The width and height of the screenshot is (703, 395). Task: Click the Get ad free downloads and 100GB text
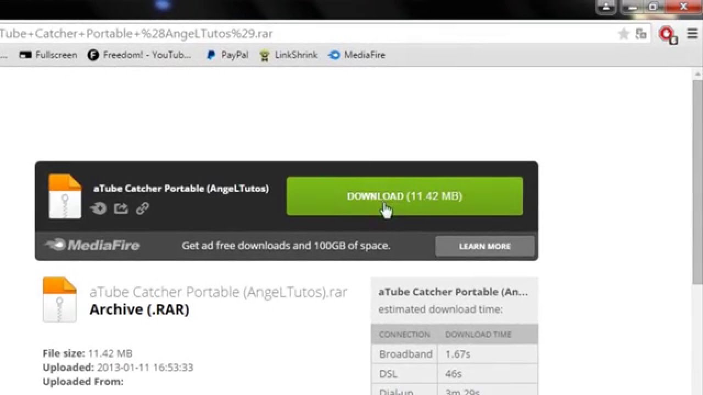pos(286,246)
